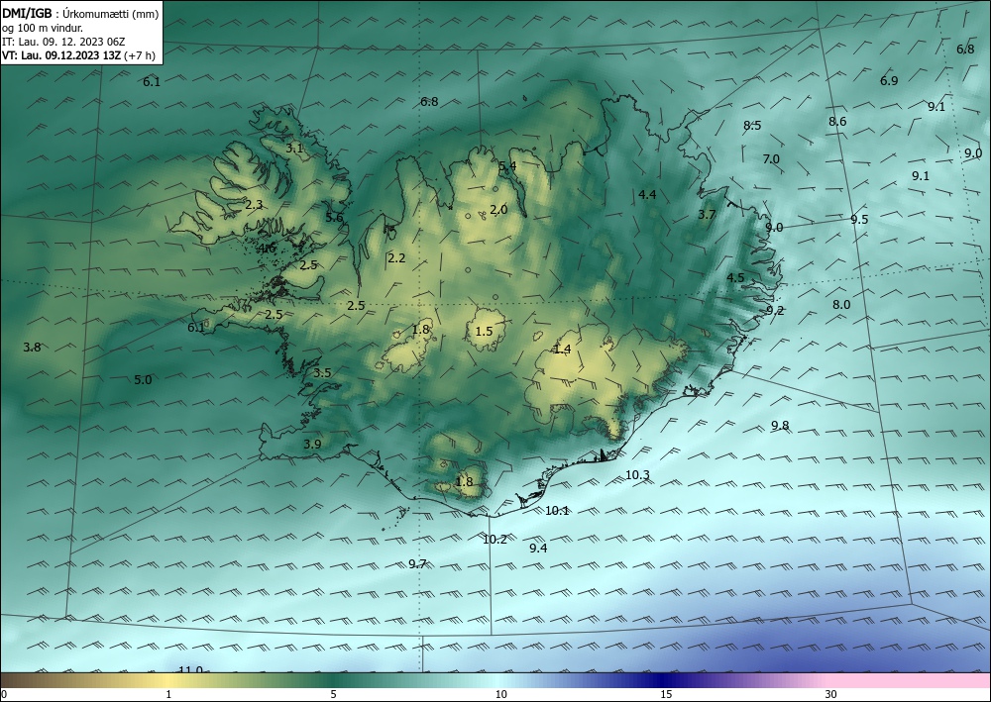Click the 1.4 value on Vatnajökull glacier
This screenshot has width=991, height=702.
coord(562,350)
